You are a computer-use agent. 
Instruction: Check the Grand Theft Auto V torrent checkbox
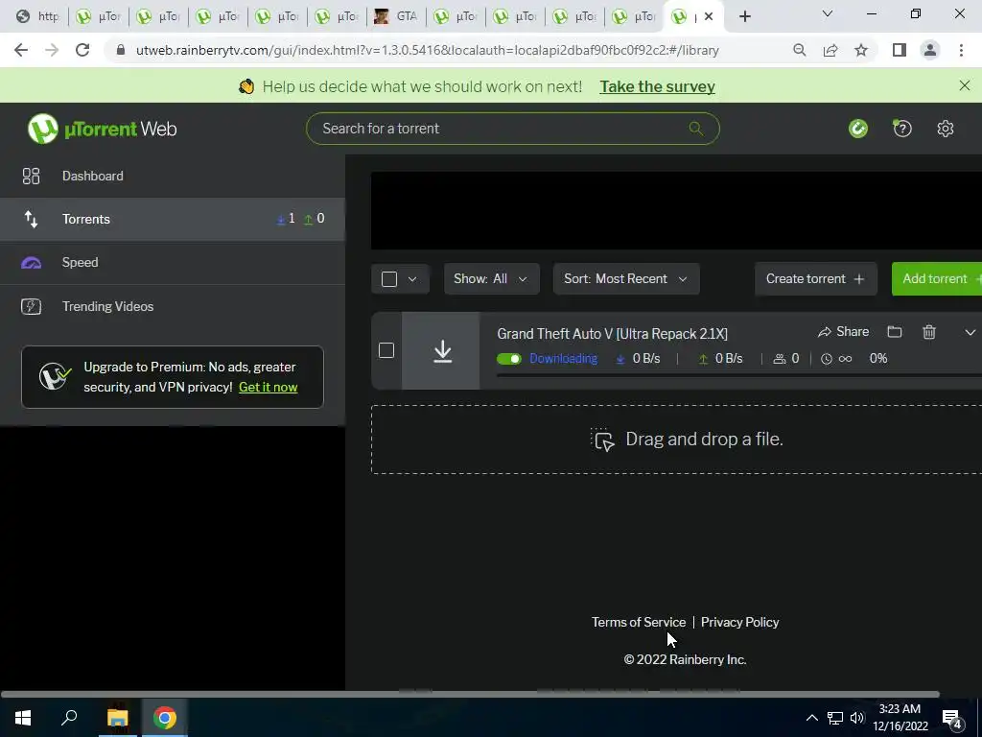386,350
